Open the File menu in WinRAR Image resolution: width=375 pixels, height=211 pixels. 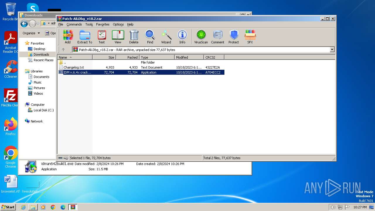(x=61, y=24)
